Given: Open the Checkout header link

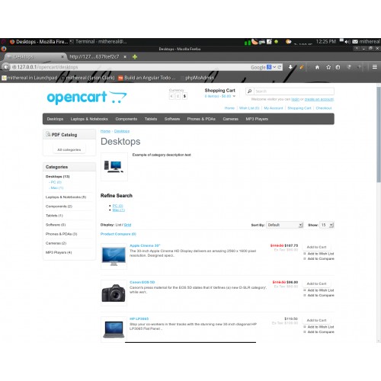Looking at the screenshot, I should (x=324, y=108).
